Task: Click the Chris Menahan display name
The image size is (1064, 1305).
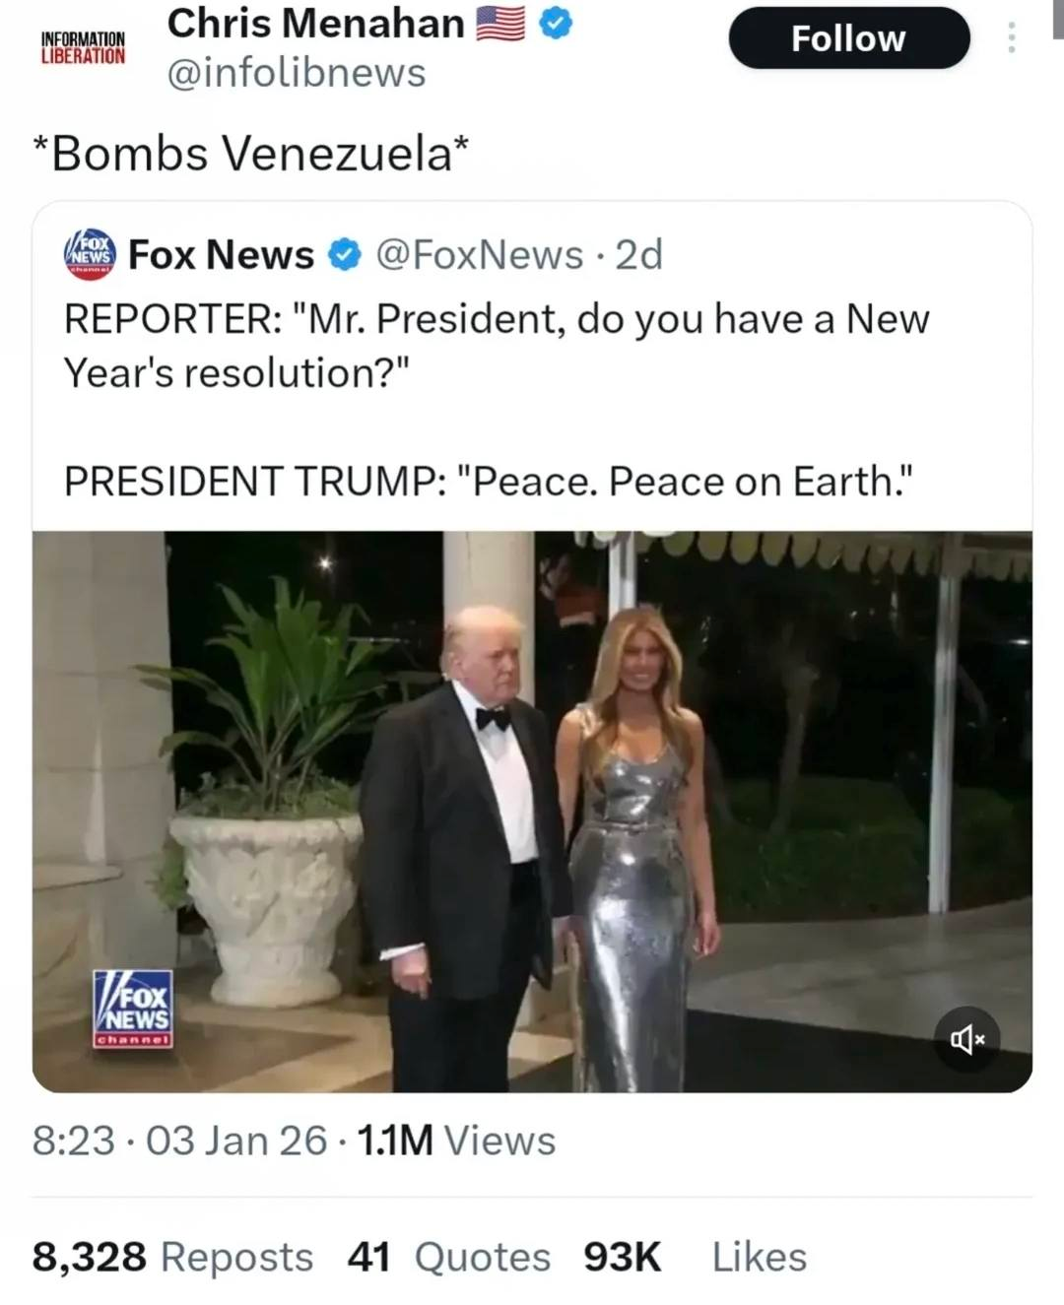Action: pos(315,24)
